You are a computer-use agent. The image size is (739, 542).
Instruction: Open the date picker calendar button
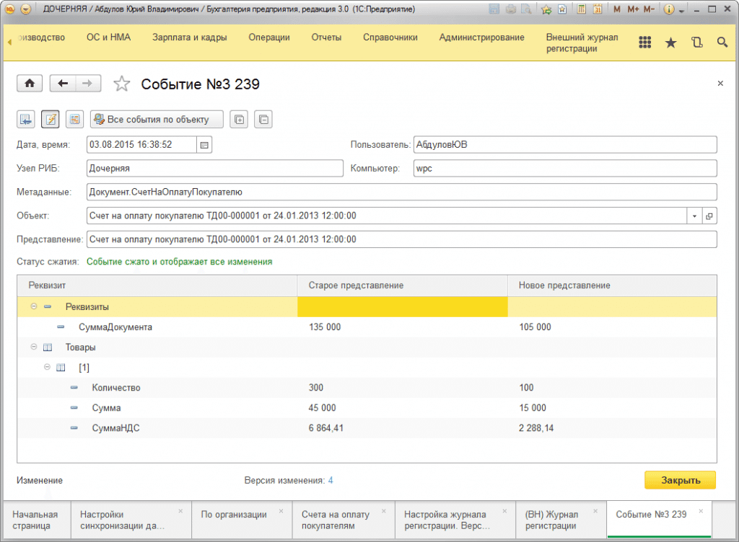204,145
